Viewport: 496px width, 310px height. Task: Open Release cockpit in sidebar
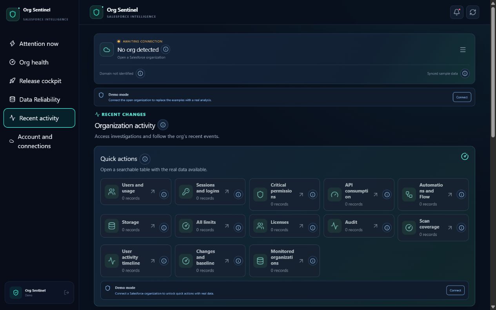coord(39,81)
